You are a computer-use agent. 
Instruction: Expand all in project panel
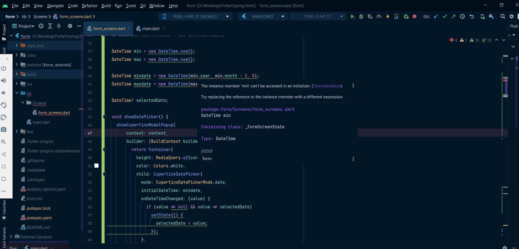click(50, 26)
